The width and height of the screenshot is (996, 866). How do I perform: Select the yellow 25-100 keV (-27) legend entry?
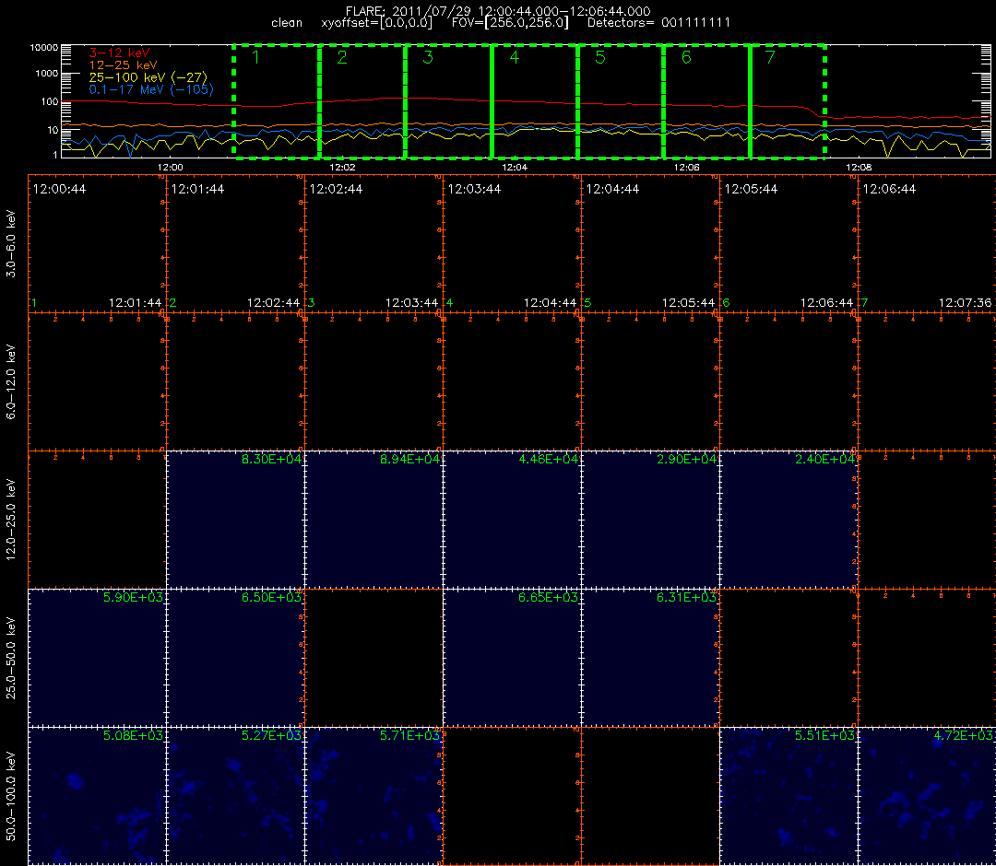148,77
